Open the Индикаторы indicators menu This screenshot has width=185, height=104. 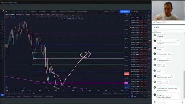click(x=42, y=12)
